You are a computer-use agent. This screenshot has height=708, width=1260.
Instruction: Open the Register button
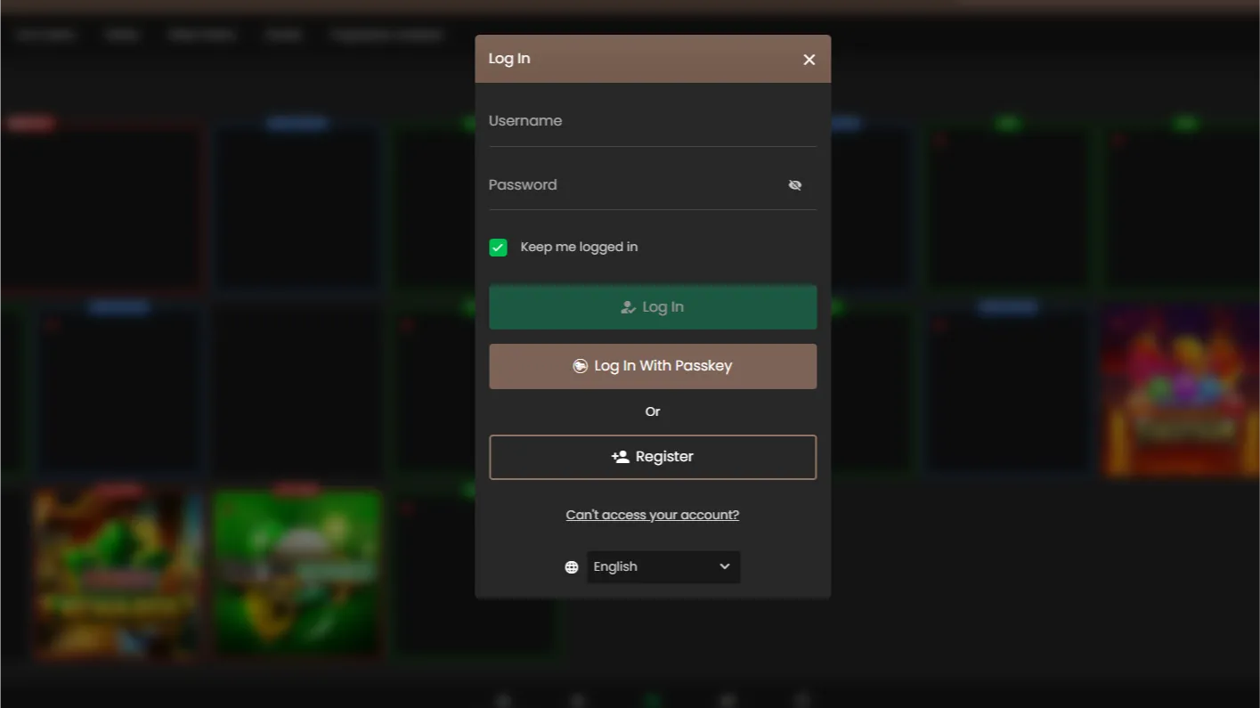653,457
